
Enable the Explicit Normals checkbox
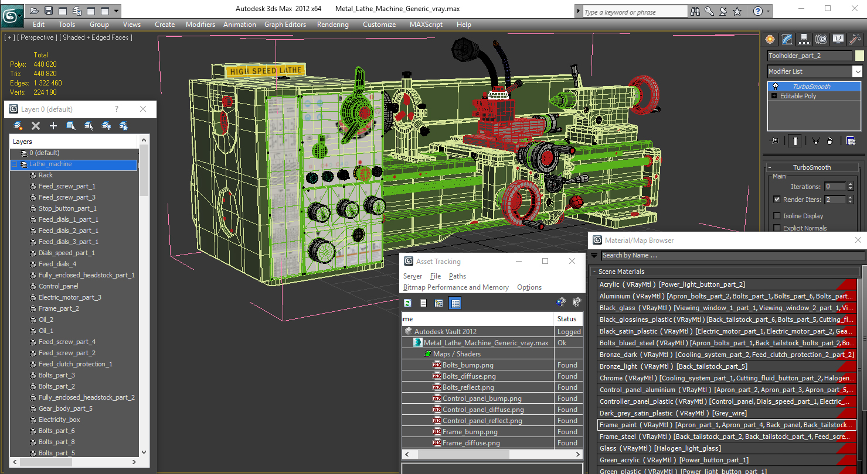click(x=777, y=228)
